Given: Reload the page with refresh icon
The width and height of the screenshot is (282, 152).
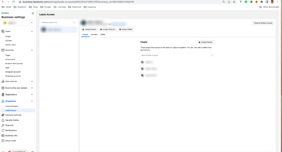Looking at the screenshot, I should click(x=13, y=2).
